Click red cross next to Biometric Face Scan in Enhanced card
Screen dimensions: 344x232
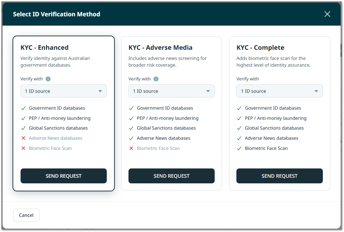(x=23, y=148)
